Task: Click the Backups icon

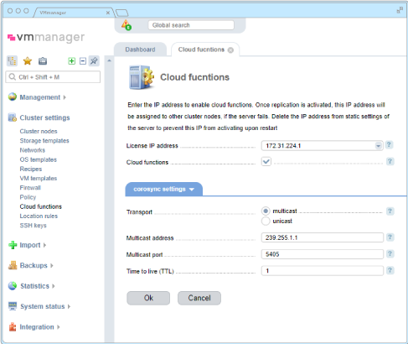Action: (x=13, y=265)
